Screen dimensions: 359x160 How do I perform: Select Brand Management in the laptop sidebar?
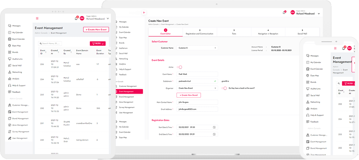[x=126, y=97]
